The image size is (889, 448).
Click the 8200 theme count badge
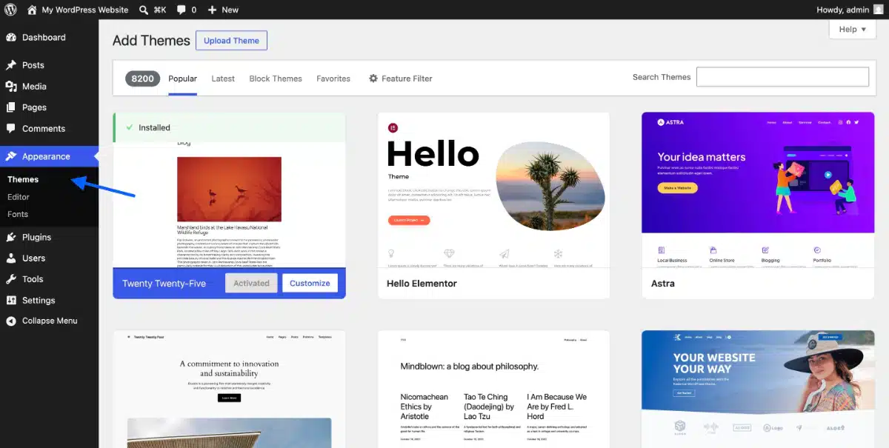point(143,78)
